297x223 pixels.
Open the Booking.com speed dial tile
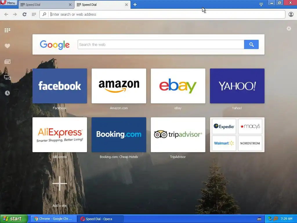(x=119, y=135)
